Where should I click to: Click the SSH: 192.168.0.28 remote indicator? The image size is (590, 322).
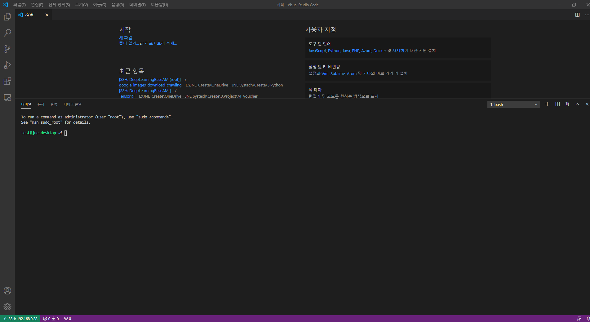coord(20,319)
